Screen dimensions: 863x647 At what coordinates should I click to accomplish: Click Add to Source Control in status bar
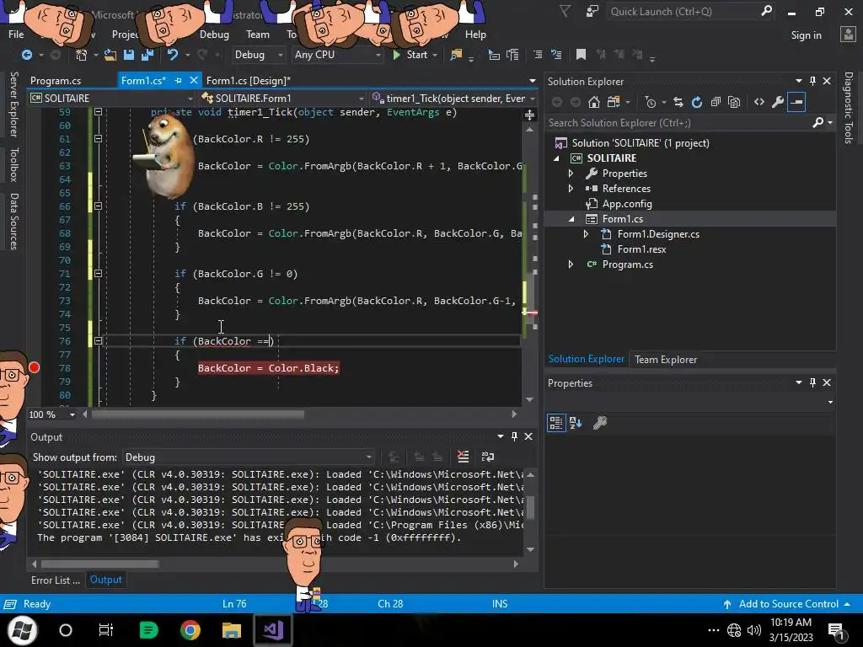788,603
